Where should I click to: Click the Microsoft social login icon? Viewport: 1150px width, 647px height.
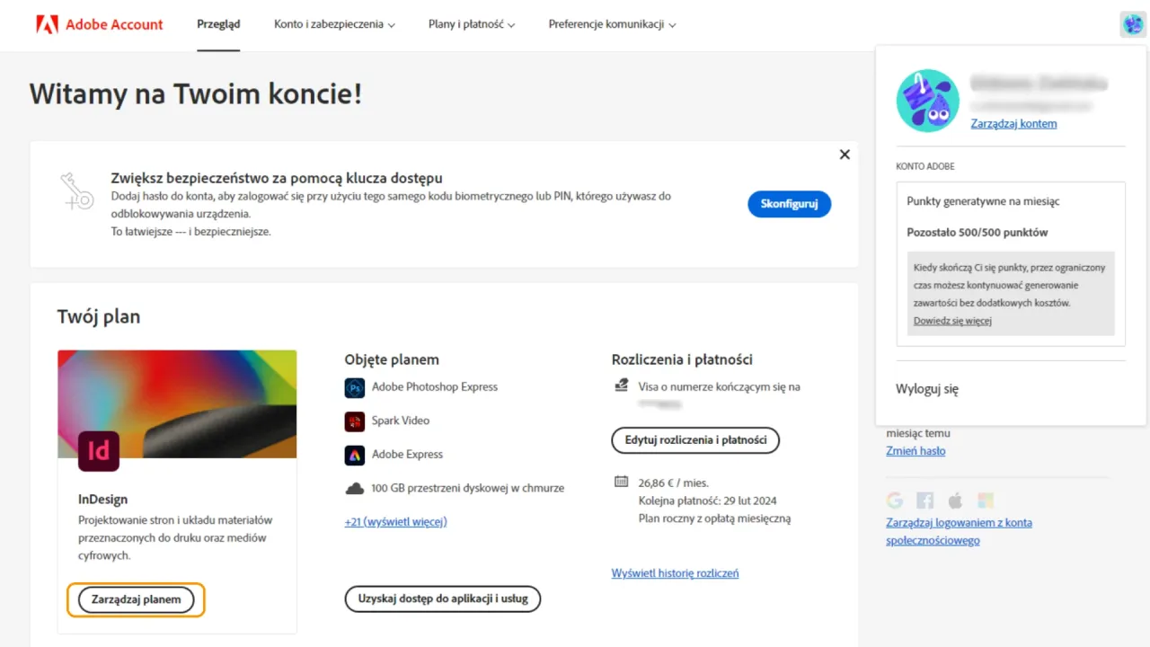[x=986, y=501]
